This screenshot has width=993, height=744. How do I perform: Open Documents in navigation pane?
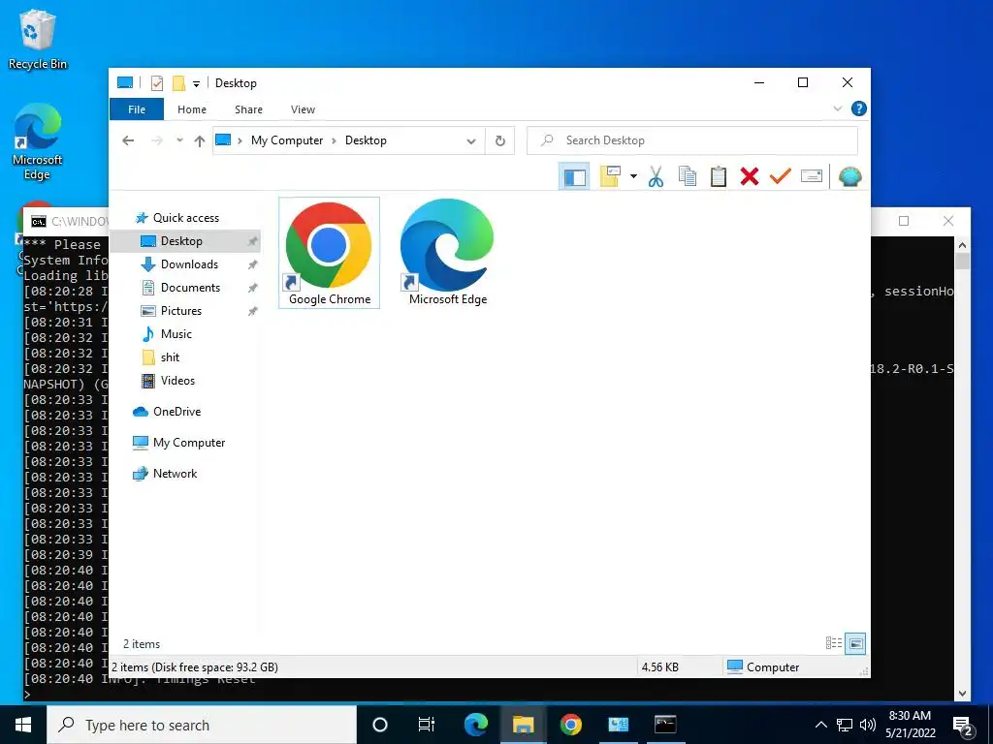tap(181, 288)
